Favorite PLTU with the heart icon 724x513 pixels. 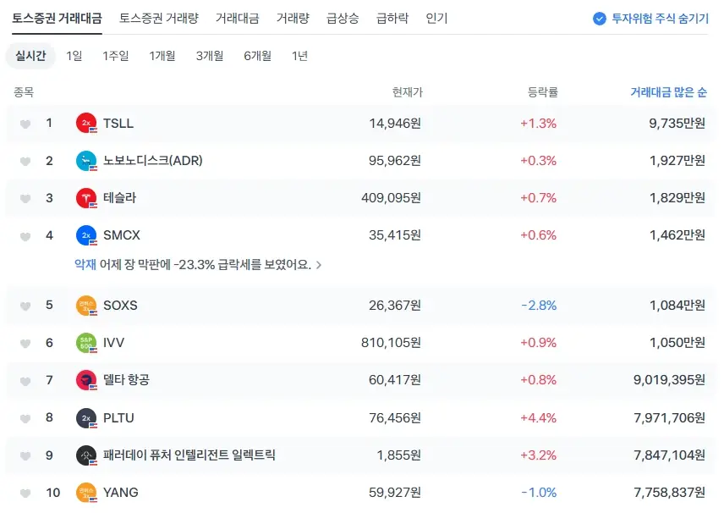(x=25, y=419)
